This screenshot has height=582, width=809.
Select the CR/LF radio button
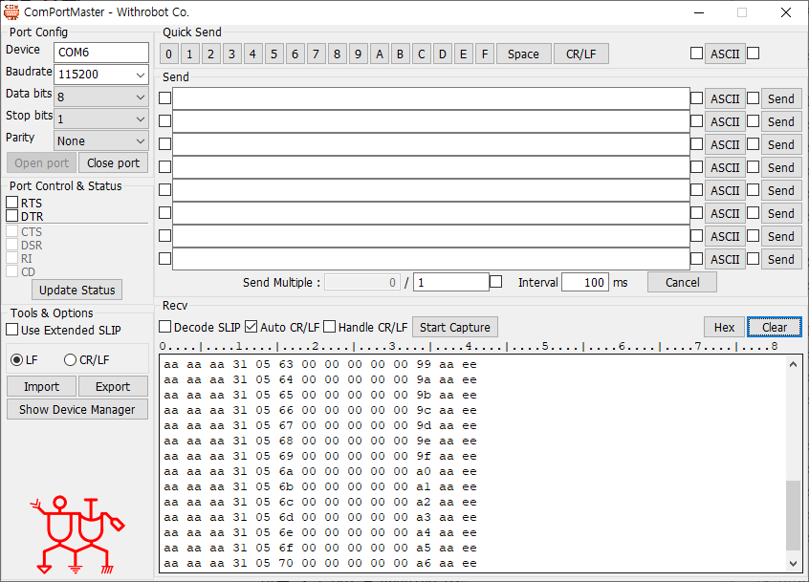(x=70, y=360)
